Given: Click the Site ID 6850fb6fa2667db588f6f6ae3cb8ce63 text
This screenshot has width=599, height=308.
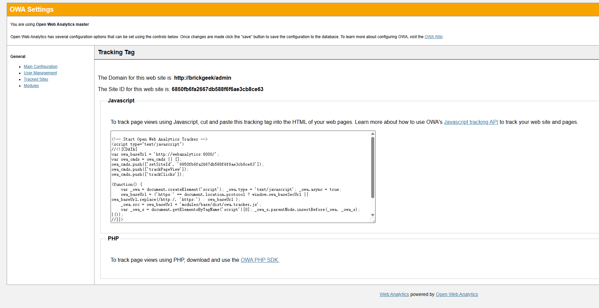Looking at the screenshot, I should [217, 89].
